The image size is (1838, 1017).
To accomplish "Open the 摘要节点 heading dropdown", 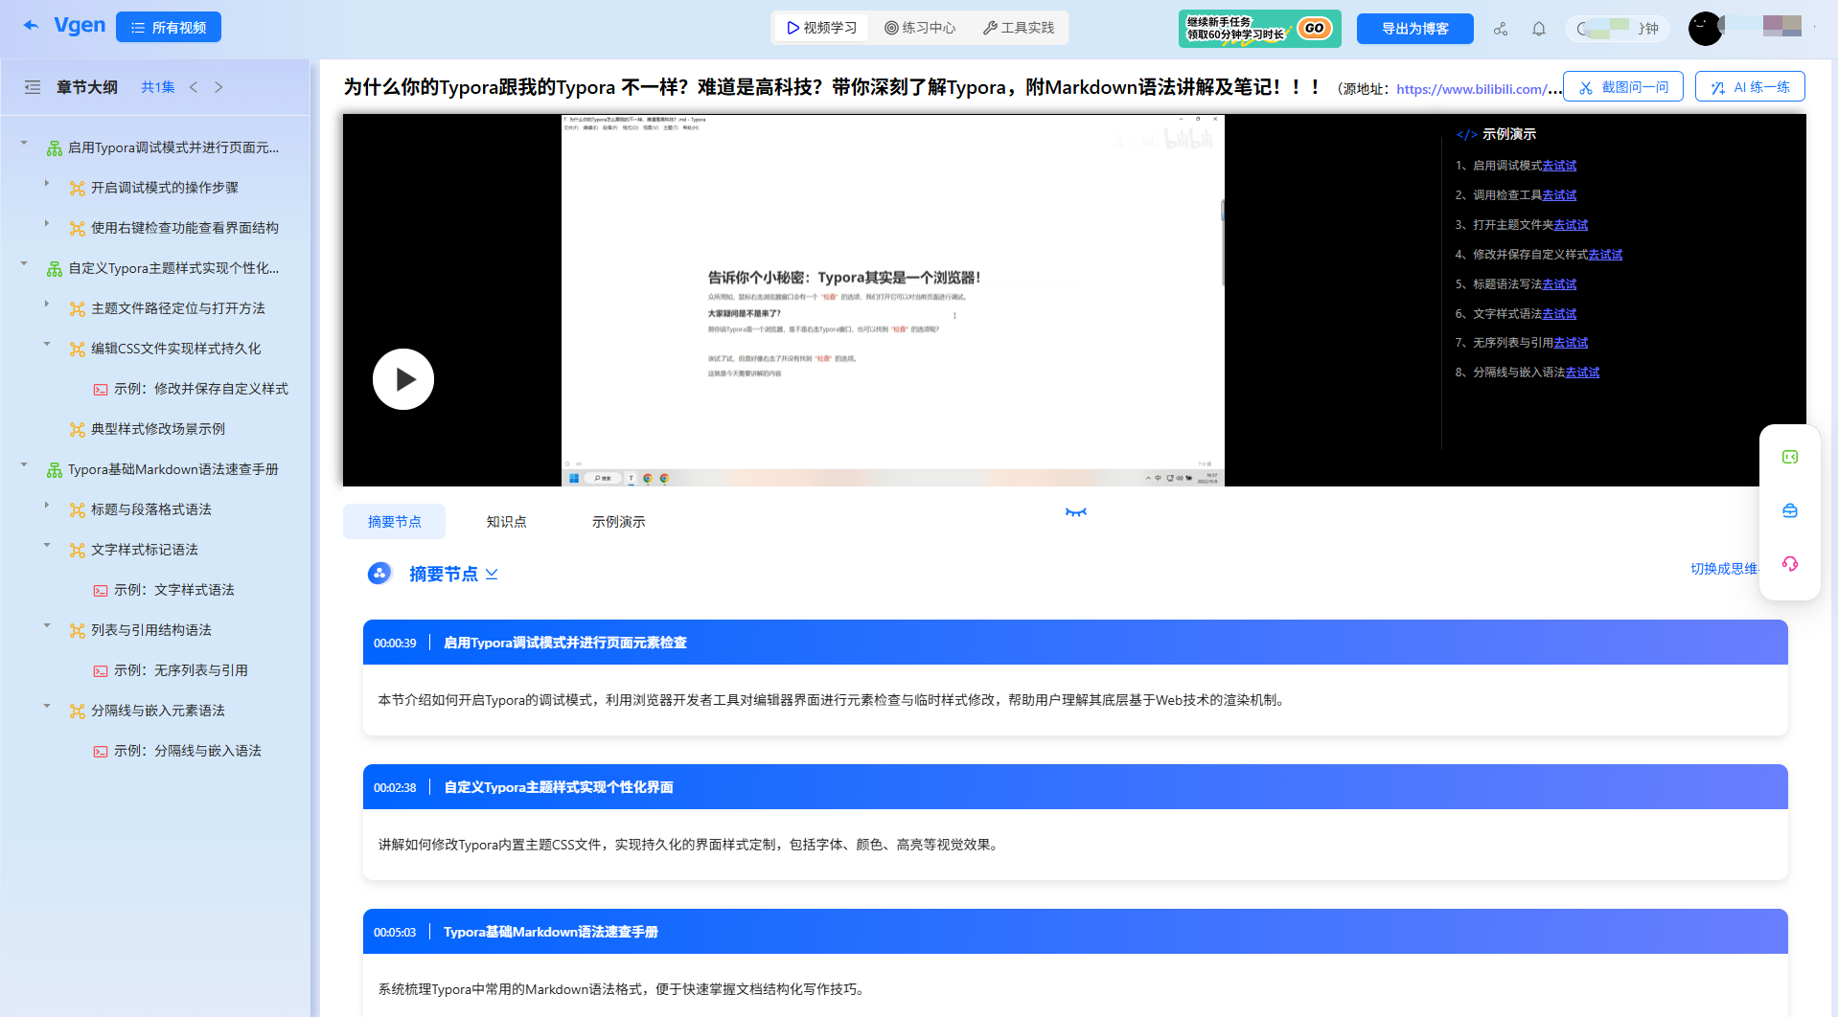I will click(x=492, y=574).
